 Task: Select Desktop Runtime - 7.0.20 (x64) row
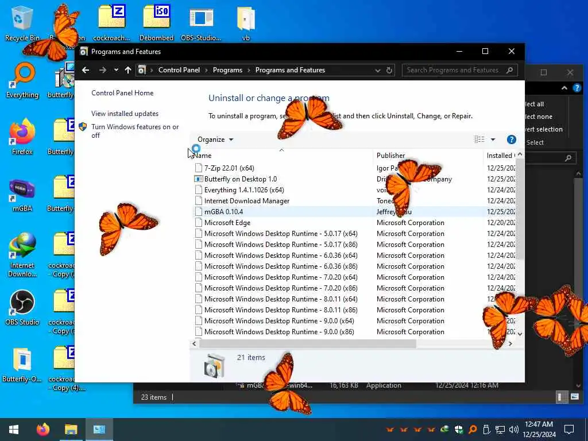280,277
